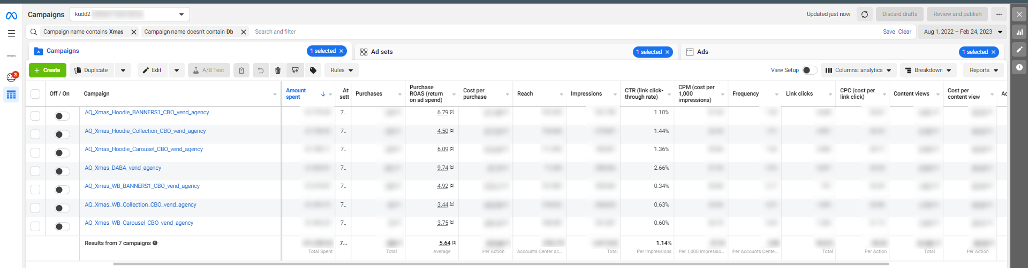Click the Duplicate button

pyautogui.click(x=92, y=70)
